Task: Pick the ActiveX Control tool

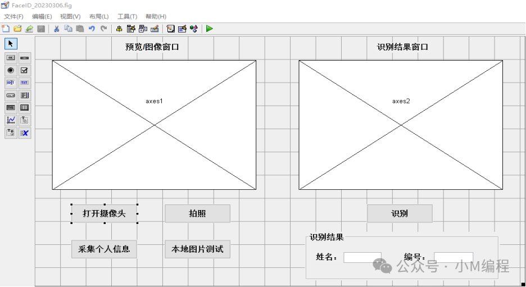Action: (x=25, y=133)
